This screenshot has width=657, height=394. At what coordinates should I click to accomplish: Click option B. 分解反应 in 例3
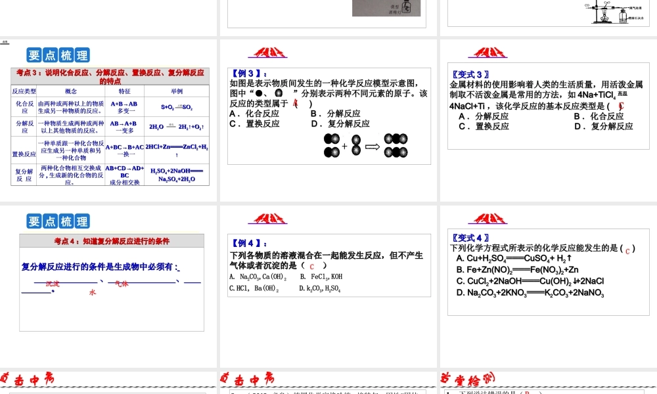click(336, 114)
